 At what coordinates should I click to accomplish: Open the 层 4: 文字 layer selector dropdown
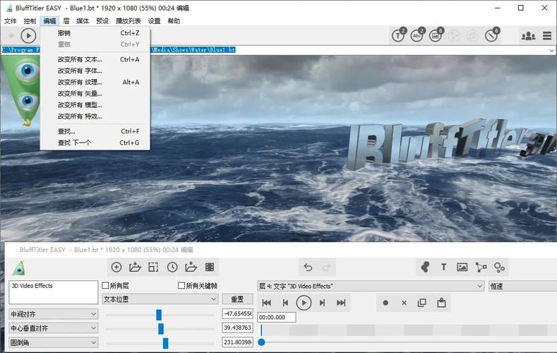click(x=371, y=286)
